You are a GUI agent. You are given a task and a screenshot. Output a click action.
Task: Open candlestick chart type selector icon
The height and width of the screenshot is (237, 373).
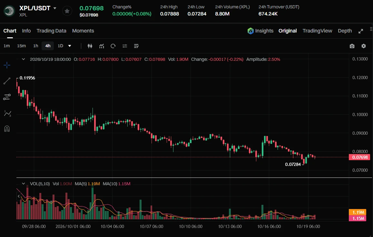90,46
